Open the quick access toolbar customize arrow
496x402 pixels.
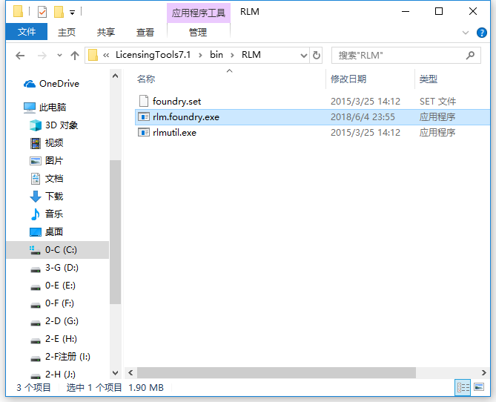73,13
